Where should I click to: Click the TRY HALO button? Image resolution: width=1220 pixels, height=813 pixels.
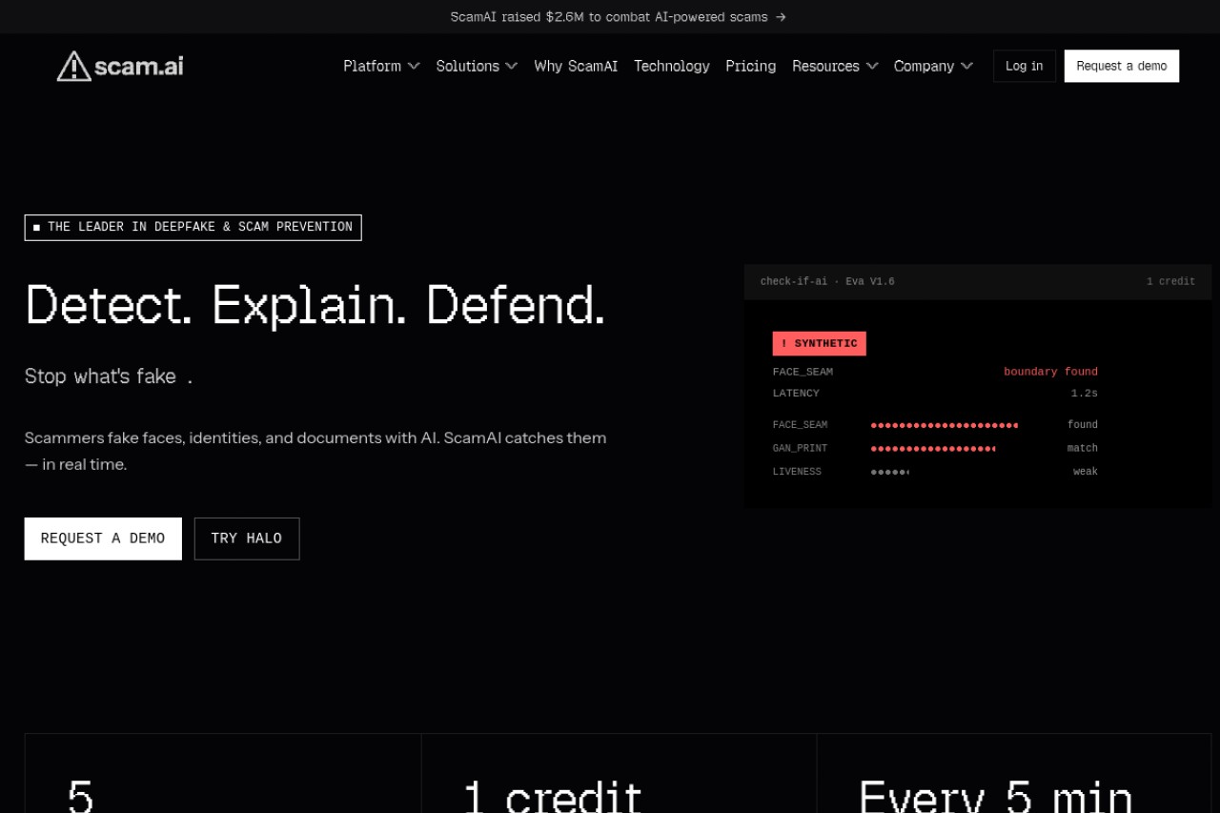(x=247, y=539)
